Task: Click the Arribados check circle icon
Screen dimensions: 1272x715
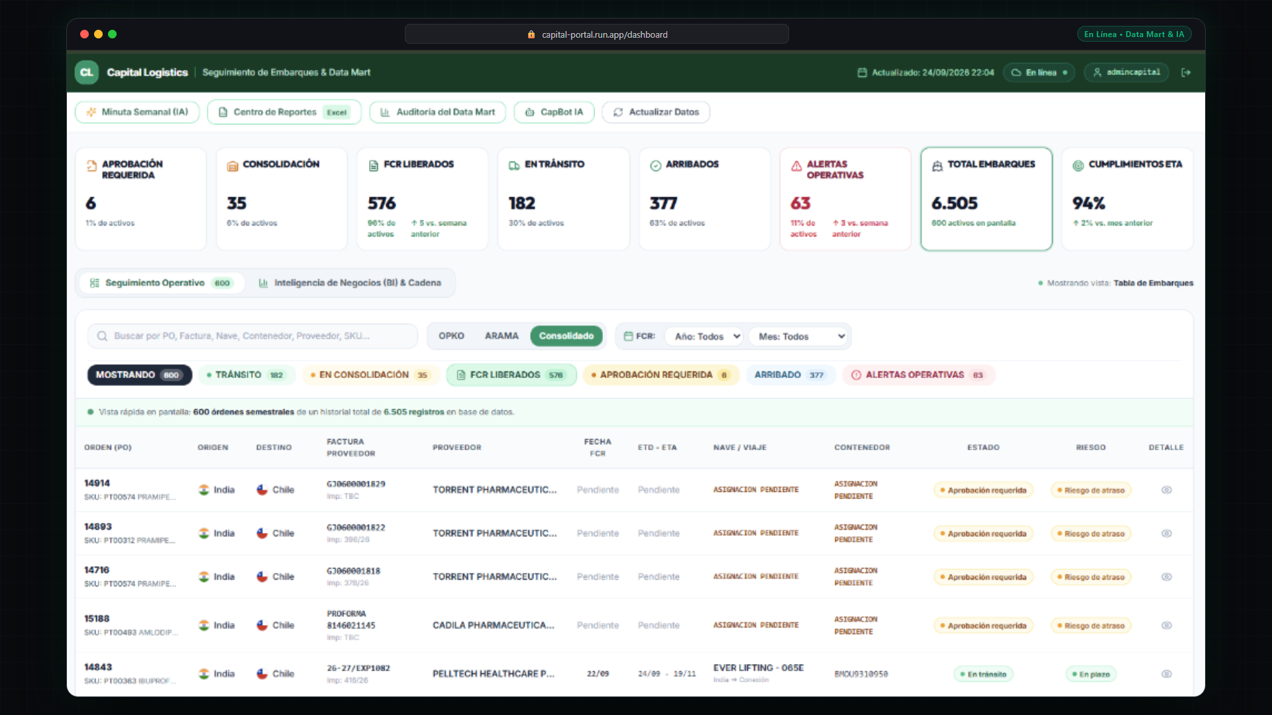Action: click(655, 166)
